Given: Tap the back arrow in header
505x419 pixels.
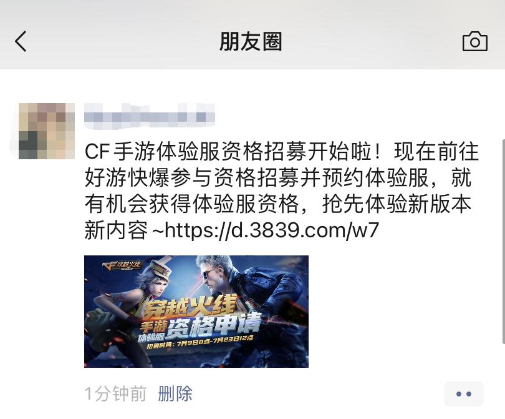Looking at the screenshot, I should (x=21, y=41).
